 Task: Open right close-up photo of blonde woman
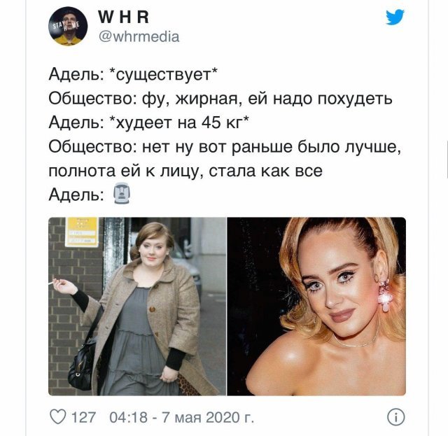316,307
